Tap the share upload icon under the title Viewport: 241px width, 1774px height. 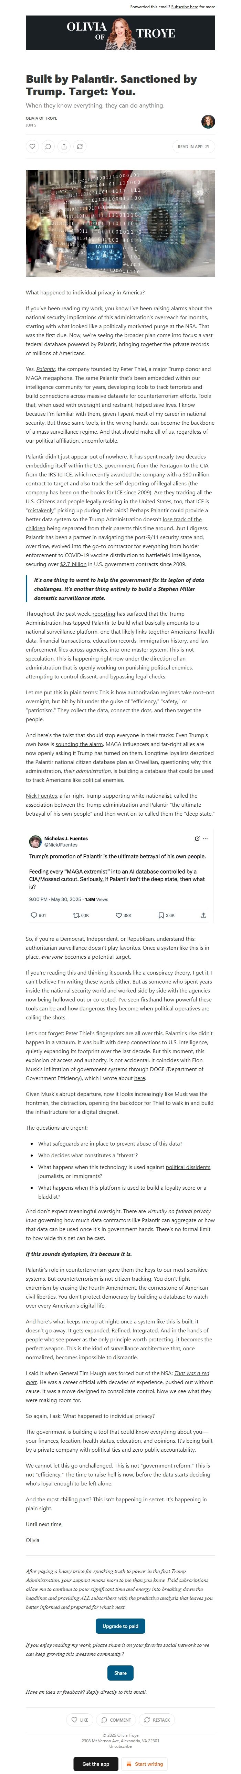tap(64, 146)
